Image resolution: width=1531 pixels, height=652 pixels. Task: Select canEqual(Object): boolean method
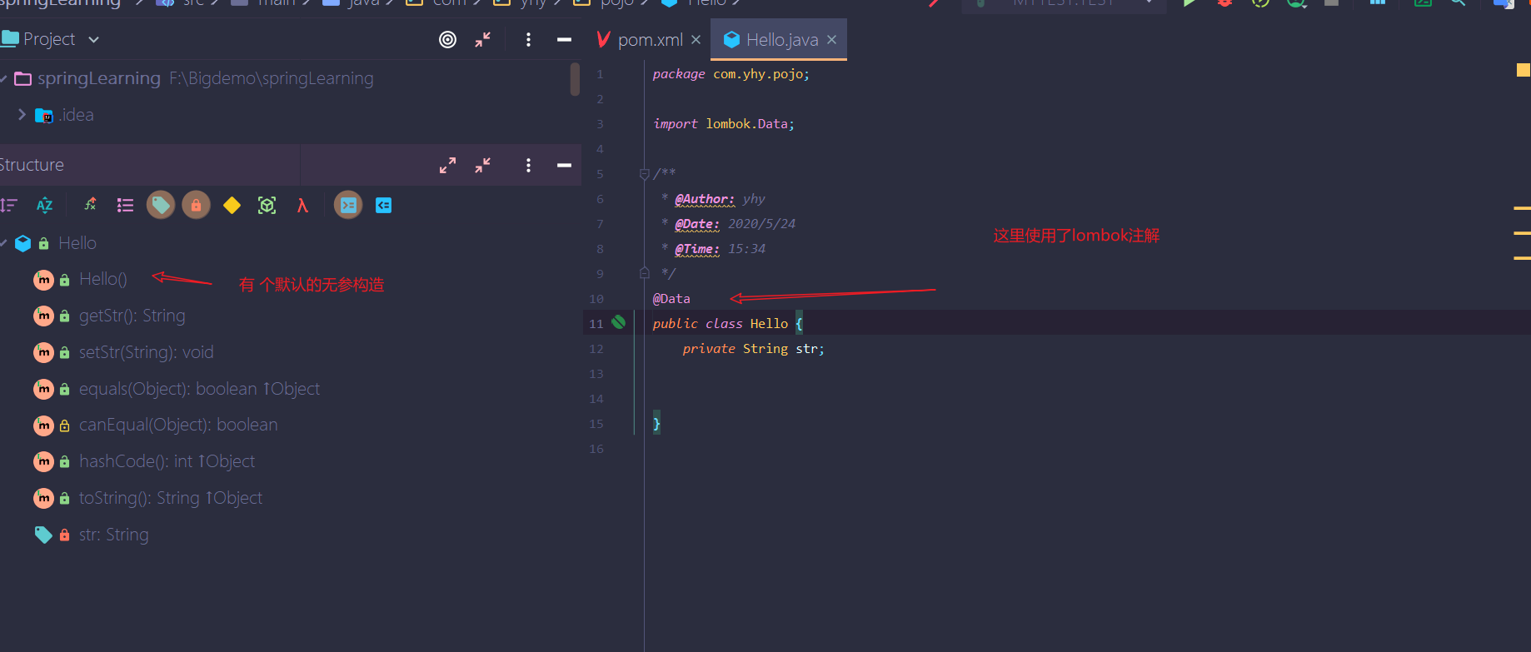178,425
